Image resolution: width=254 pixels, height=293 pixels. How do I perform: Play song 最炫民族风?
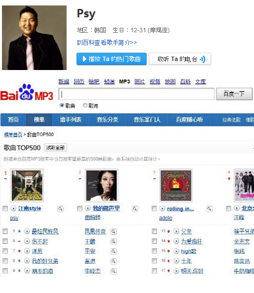tap(27, 231)
